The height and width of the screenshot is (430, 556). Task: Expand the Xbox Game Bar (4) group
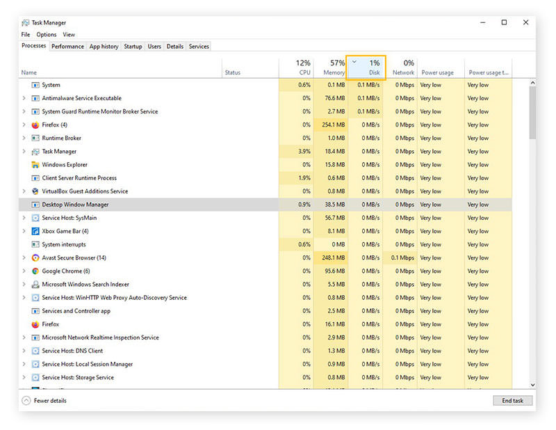[x=24, y=231]
